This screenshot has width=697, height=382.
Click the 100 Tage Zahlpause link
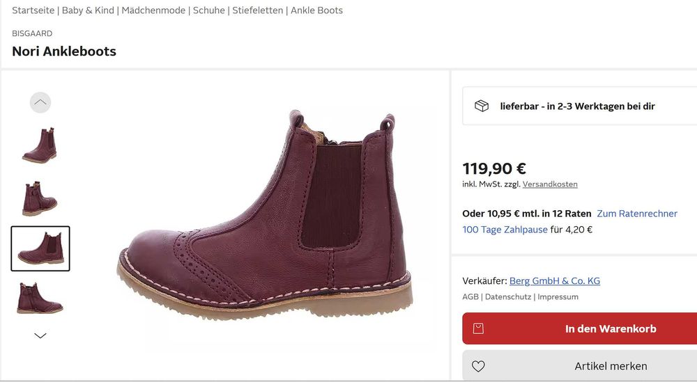click(x=505, y=230)
